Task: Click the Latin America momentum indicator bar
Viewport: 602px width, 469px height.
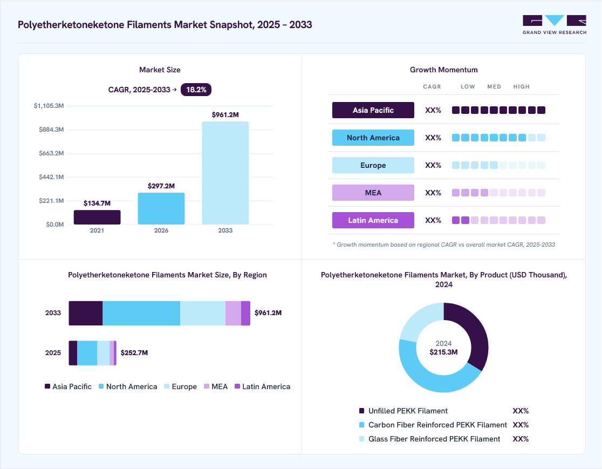Action: tap(499, 221)
